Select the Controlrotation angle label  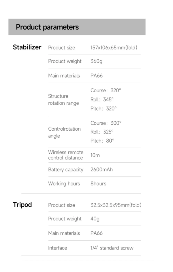(x=64, y=132)
